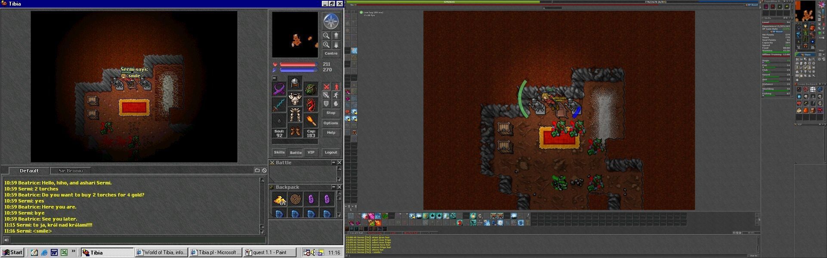Enable offensive fighting mode (crossed swords)
827x258 pixels.
click(x=326, y=87)
